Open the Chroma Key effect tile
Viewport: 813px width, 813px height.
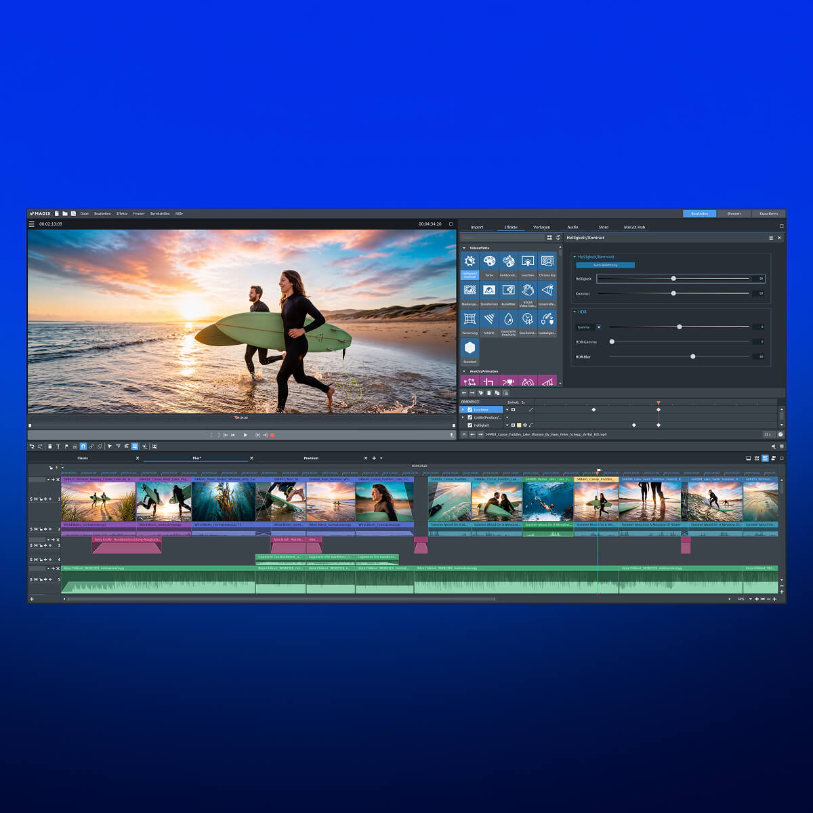pyautogui.click(x=547, y=265)
